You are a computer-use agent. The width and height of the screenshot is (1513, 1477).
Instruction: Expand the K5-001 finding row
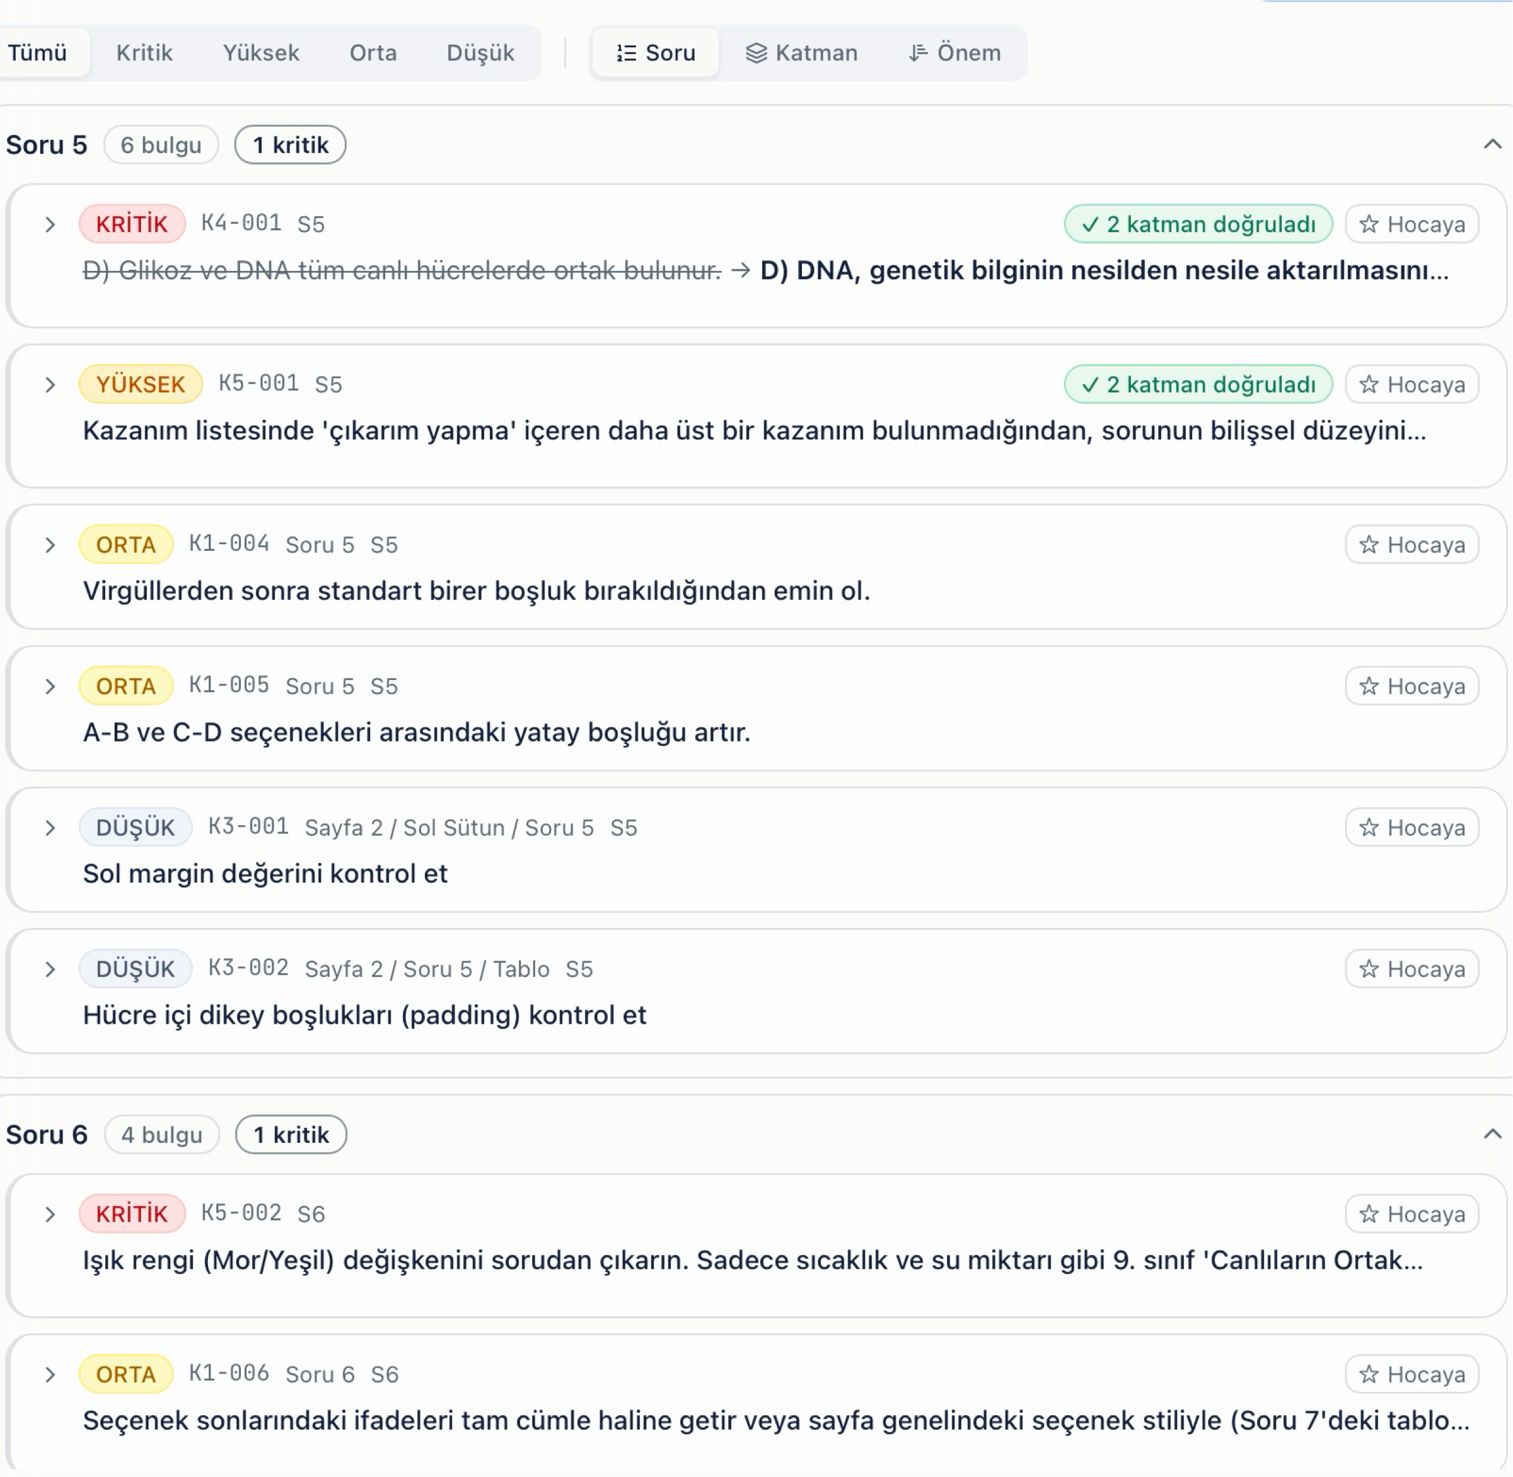[x=50, y=385]
